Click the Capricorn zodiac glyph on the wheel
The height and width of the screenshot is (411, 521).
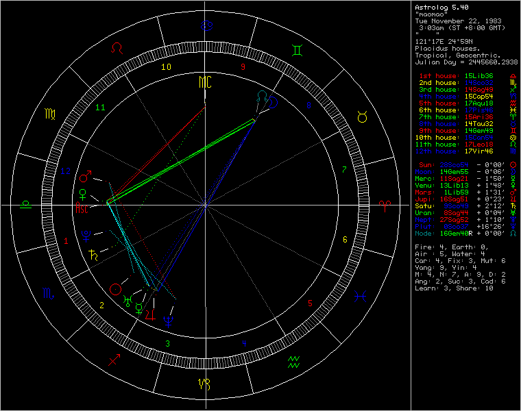click(x=204, y=384)
